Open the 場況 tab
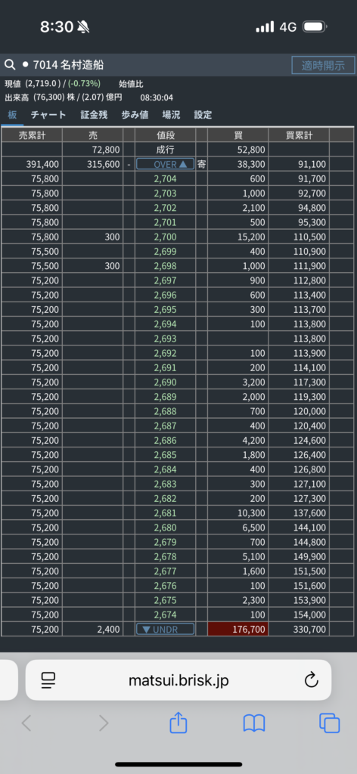The width and height of the screenshot is (357, 774). pyautogui.click(x=172, y=115)
